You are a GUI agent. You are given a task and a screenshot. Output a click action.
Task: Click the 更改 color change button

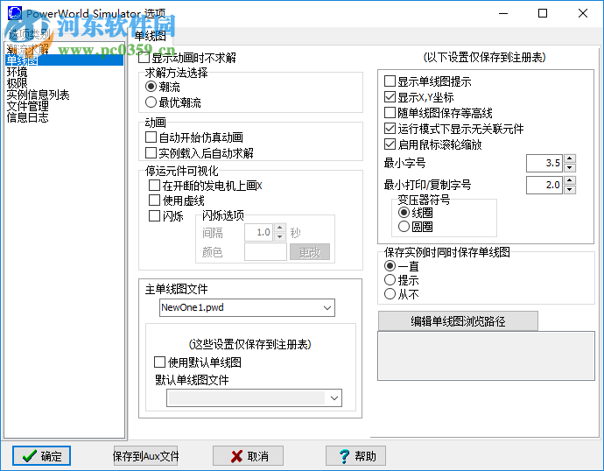click(310, 252)
